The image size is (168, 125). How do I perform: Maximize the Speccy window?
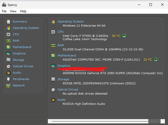151,5
